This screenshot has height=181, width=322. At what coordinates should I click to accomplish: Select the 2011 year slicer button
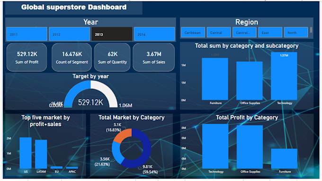pyautogui.click(x=27, y=34)
